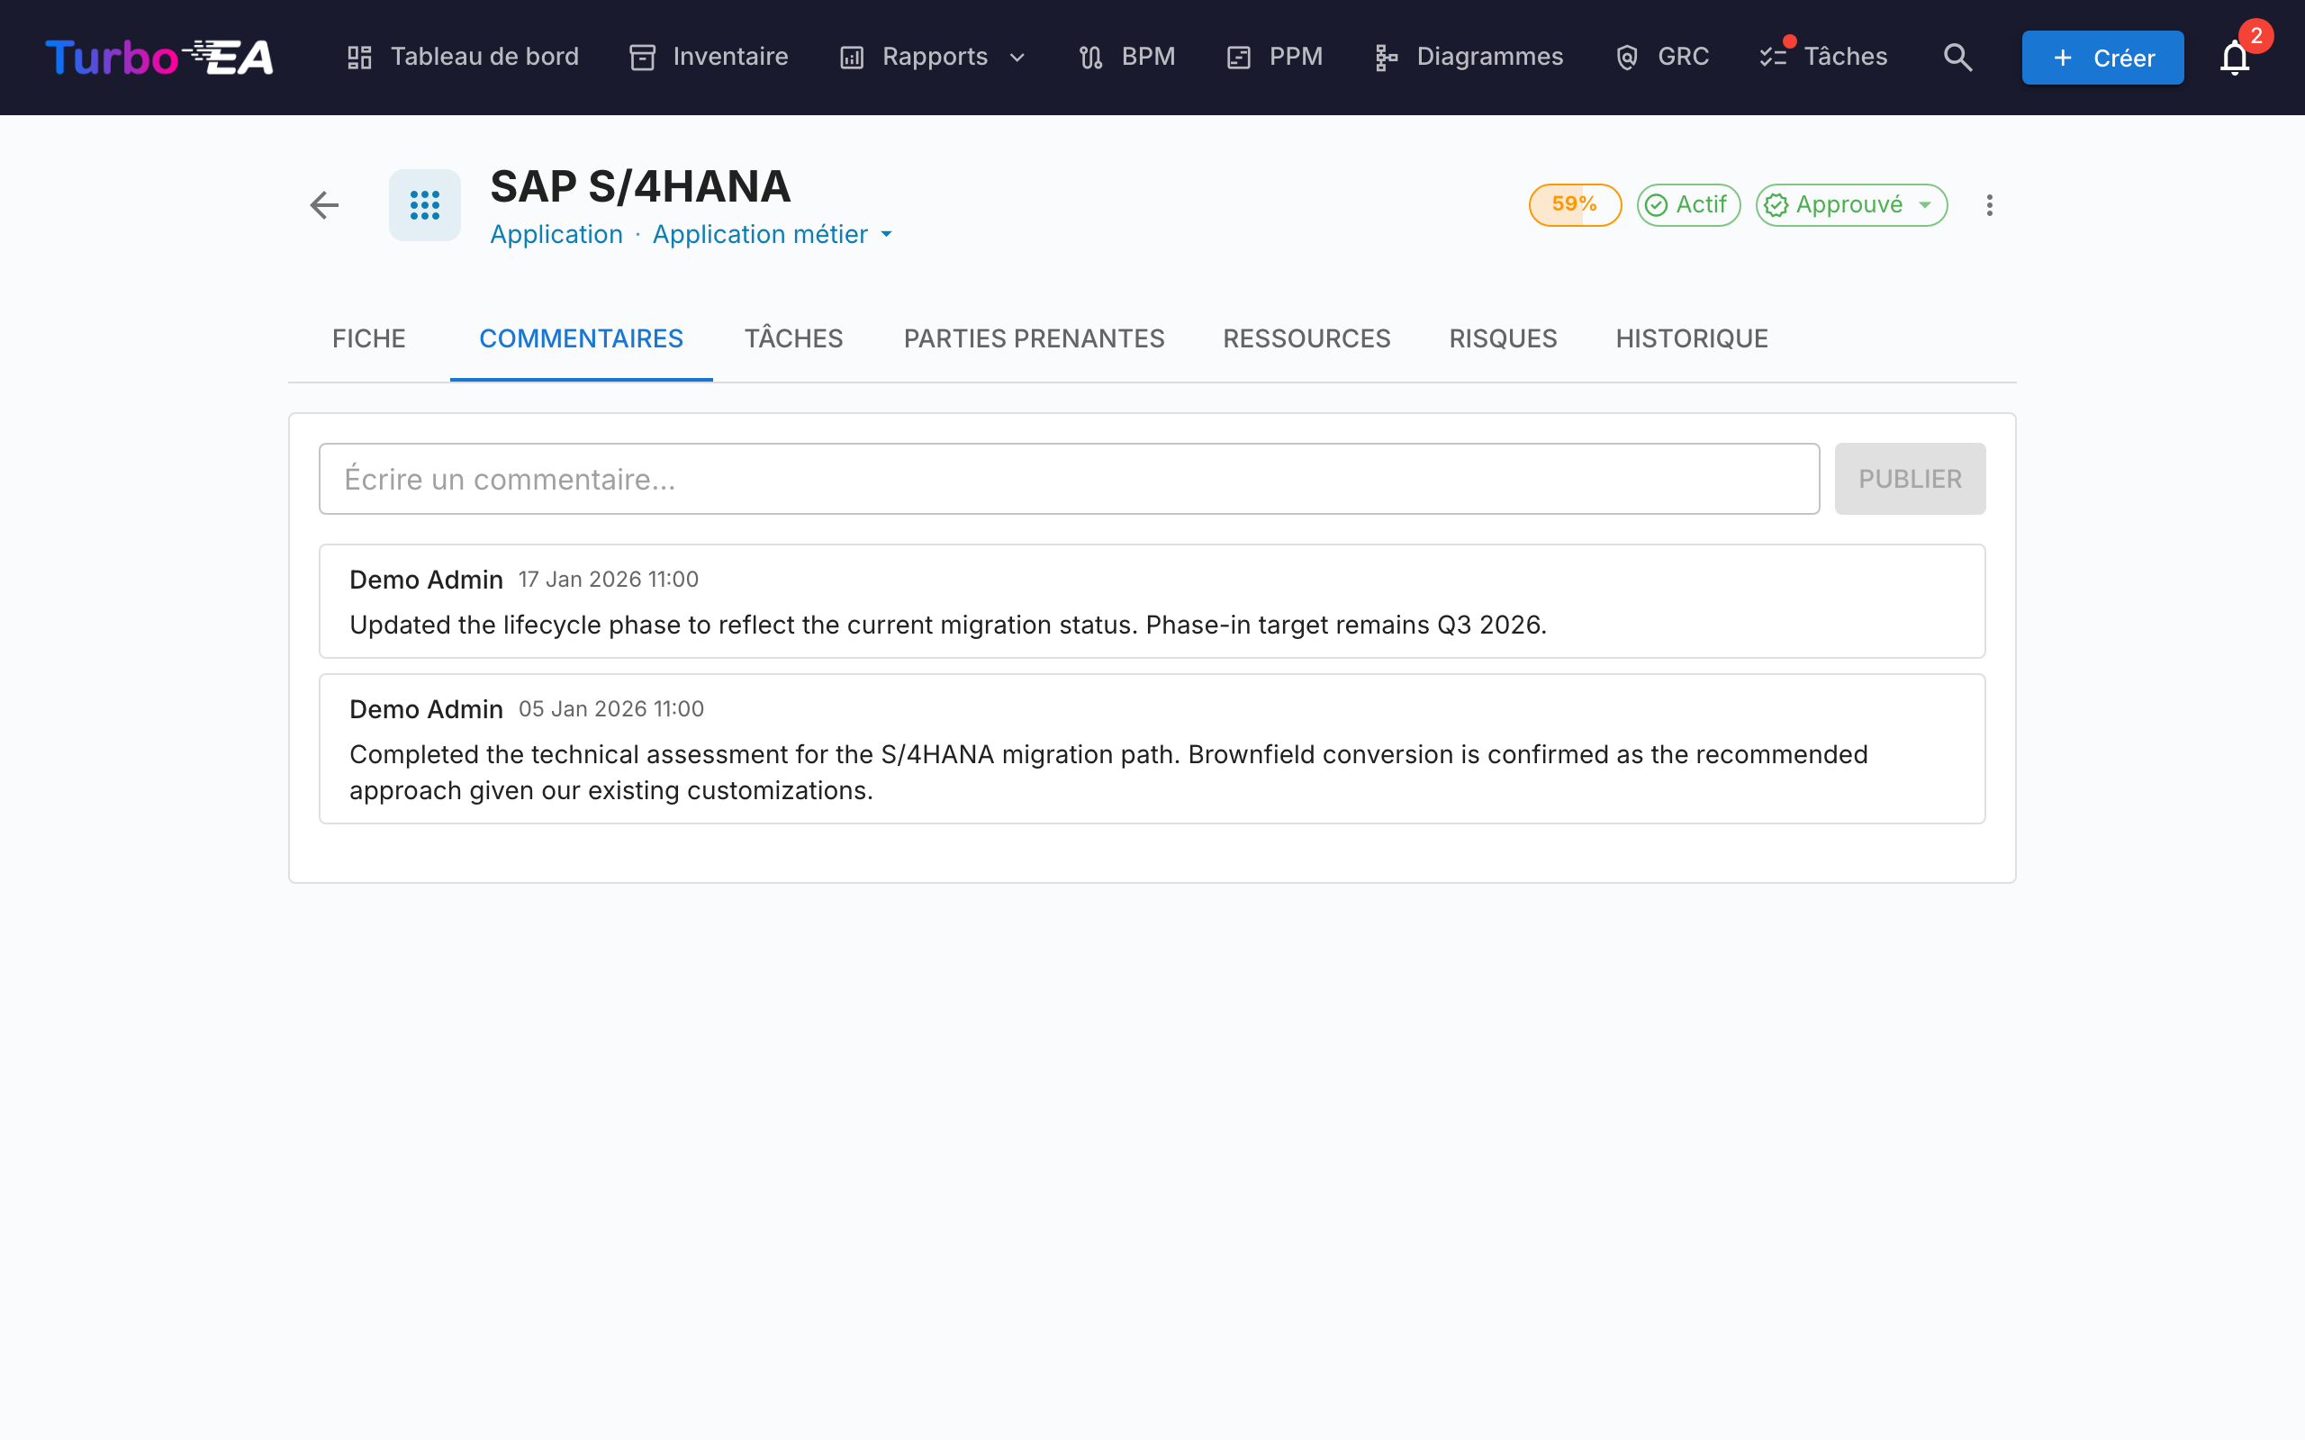Click Demo Admin on the 05 Jan comment

426,709
